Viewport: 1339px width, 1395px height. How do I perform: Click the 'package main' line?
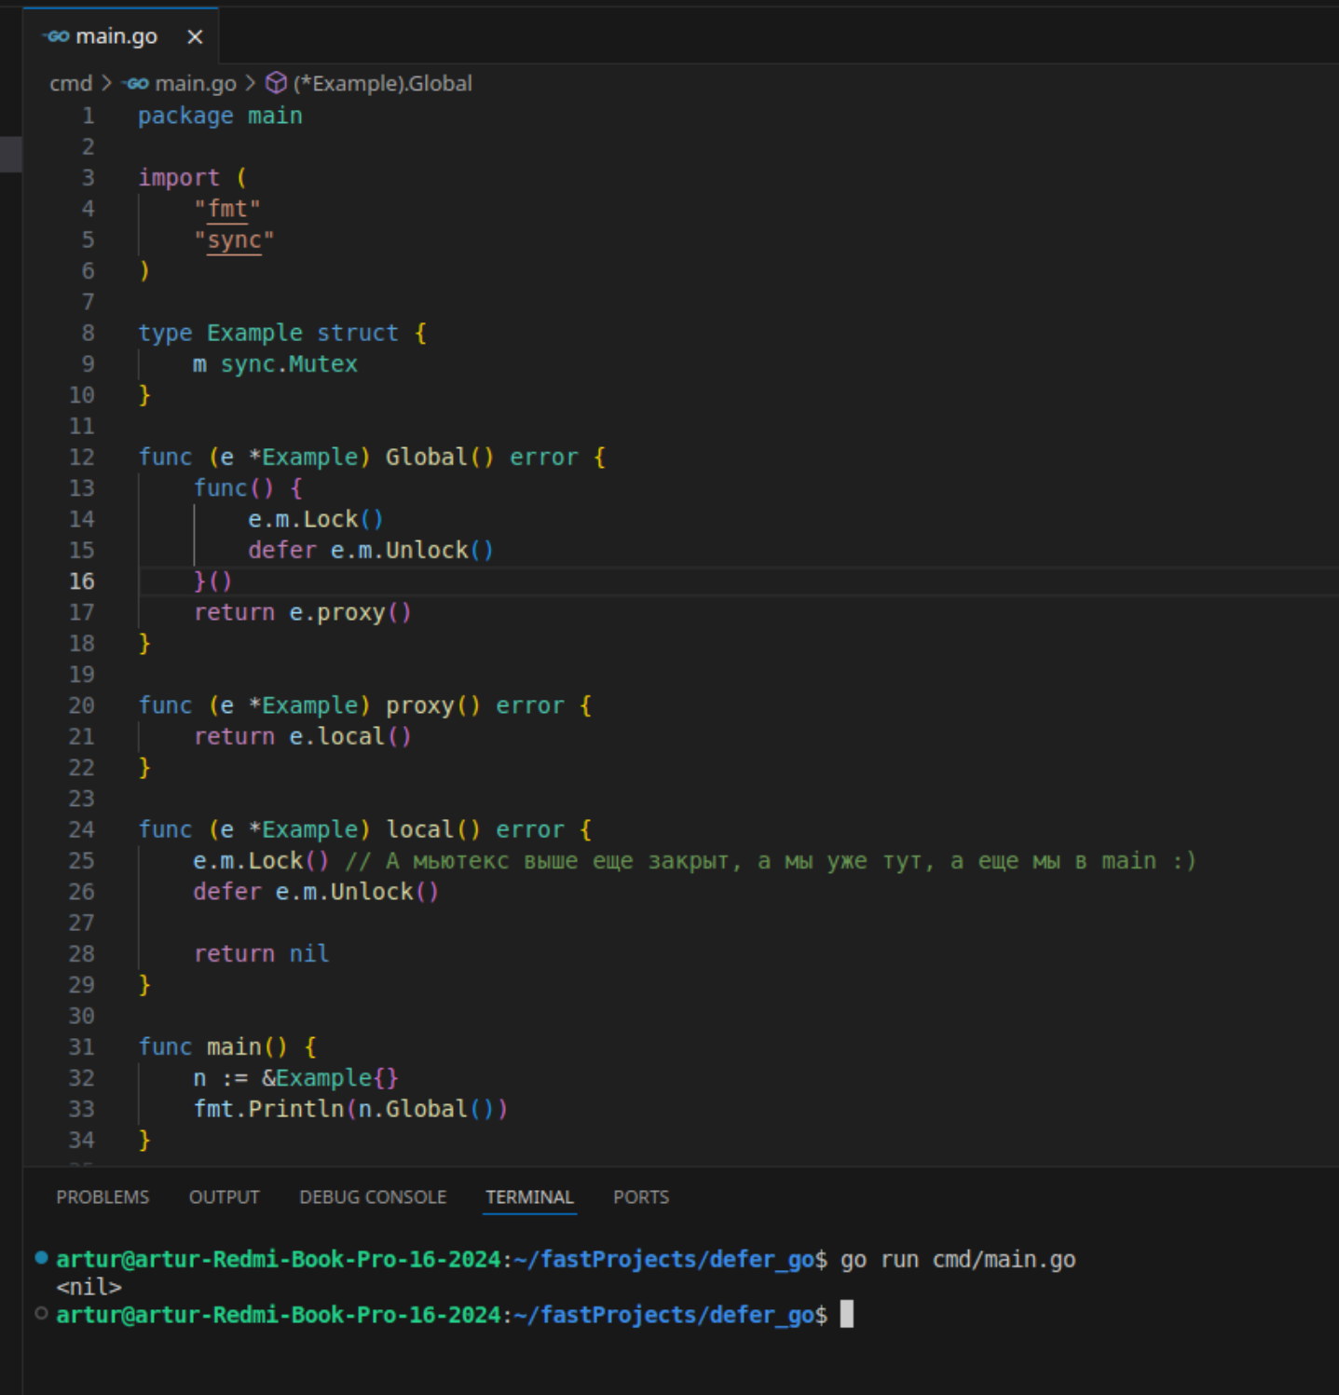click(x=220, y=116)
